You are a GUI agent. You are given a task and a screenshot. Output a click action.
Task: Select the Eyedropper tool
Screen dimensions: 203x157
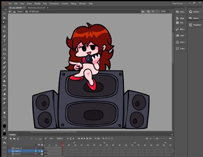pyautogui.click(x=4, y=90)
